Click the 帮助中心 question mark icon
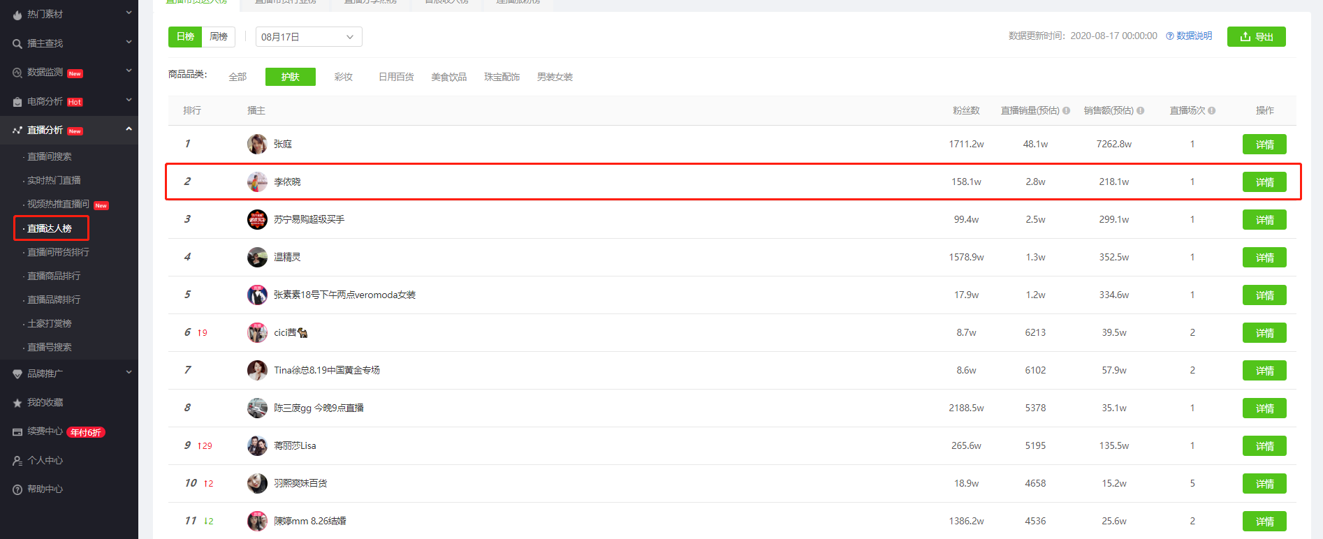Image resolution: width=1323 pixels, height=539 pixels. (17, 489)
